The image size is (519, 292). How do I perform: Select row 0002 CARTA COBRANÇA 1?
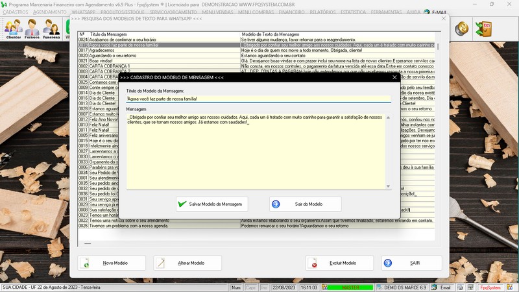click(256, 66)
